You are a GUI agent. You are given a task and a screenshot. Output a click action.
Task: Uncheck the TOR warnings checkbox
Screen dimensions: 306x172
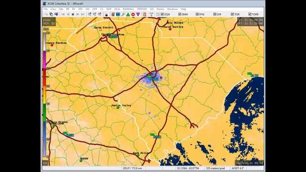click(x=232, y=14)
